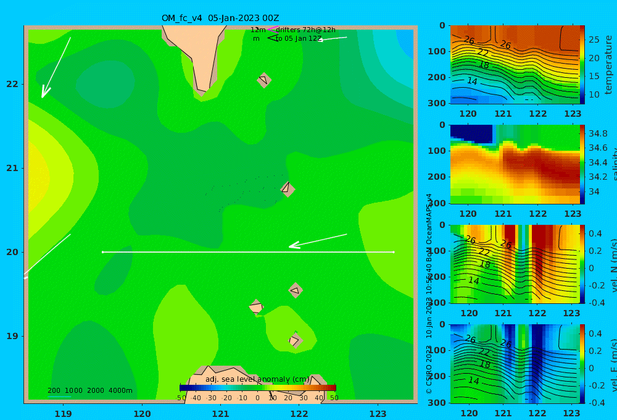617x420 pixels.
Task: Click the magenta drifter arrow legend symbol
Action: click(x=273, y=29)
